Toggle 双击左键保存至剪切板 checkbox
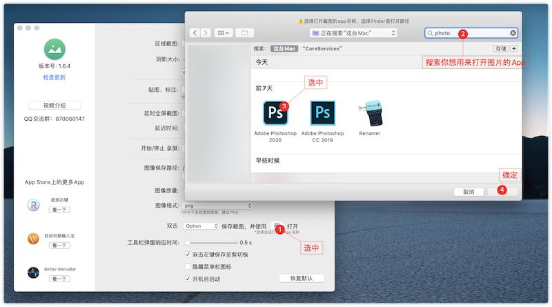Image resolution: width=552 pixels, height=307 pixels. (x=188, y=254)
